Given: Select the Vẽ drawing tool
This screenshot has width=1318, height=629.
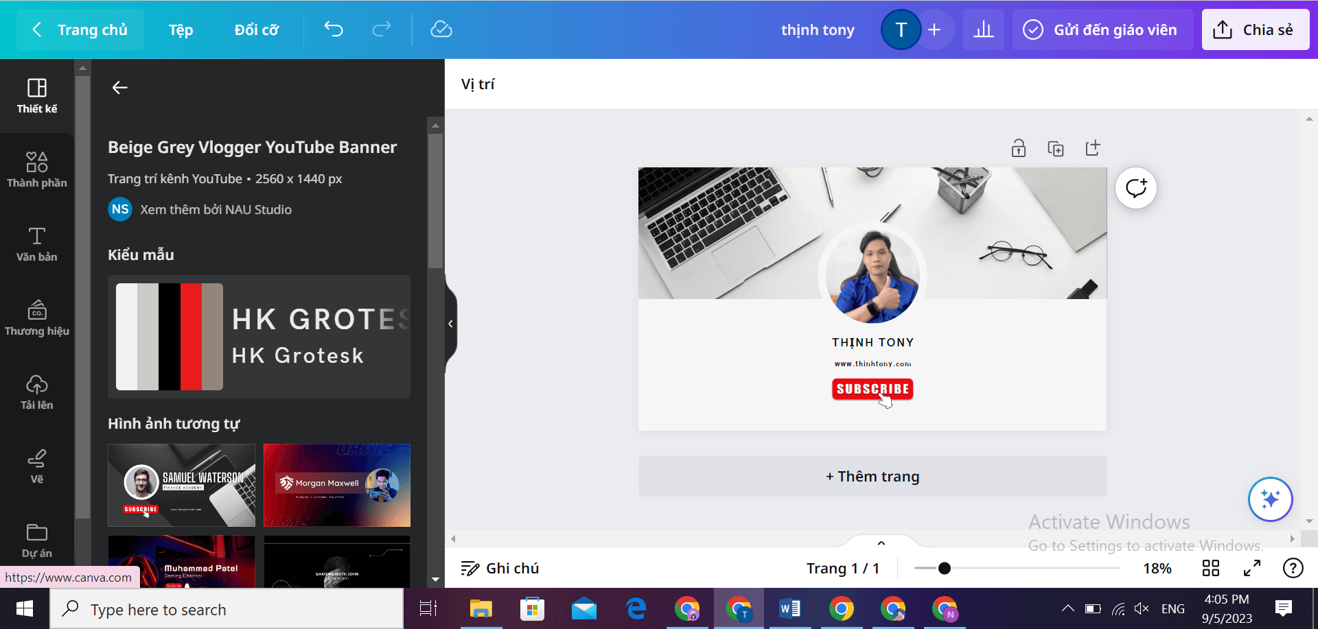Looking at the screenshot, I should tap(37, 465).
